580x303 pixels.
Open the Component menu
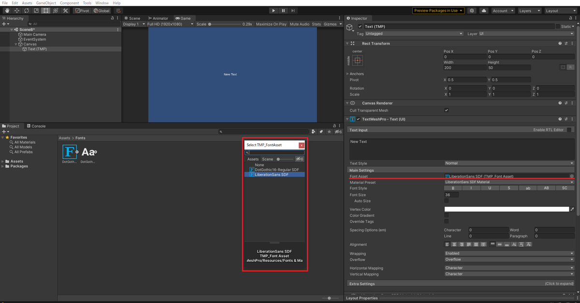[70, 3]
